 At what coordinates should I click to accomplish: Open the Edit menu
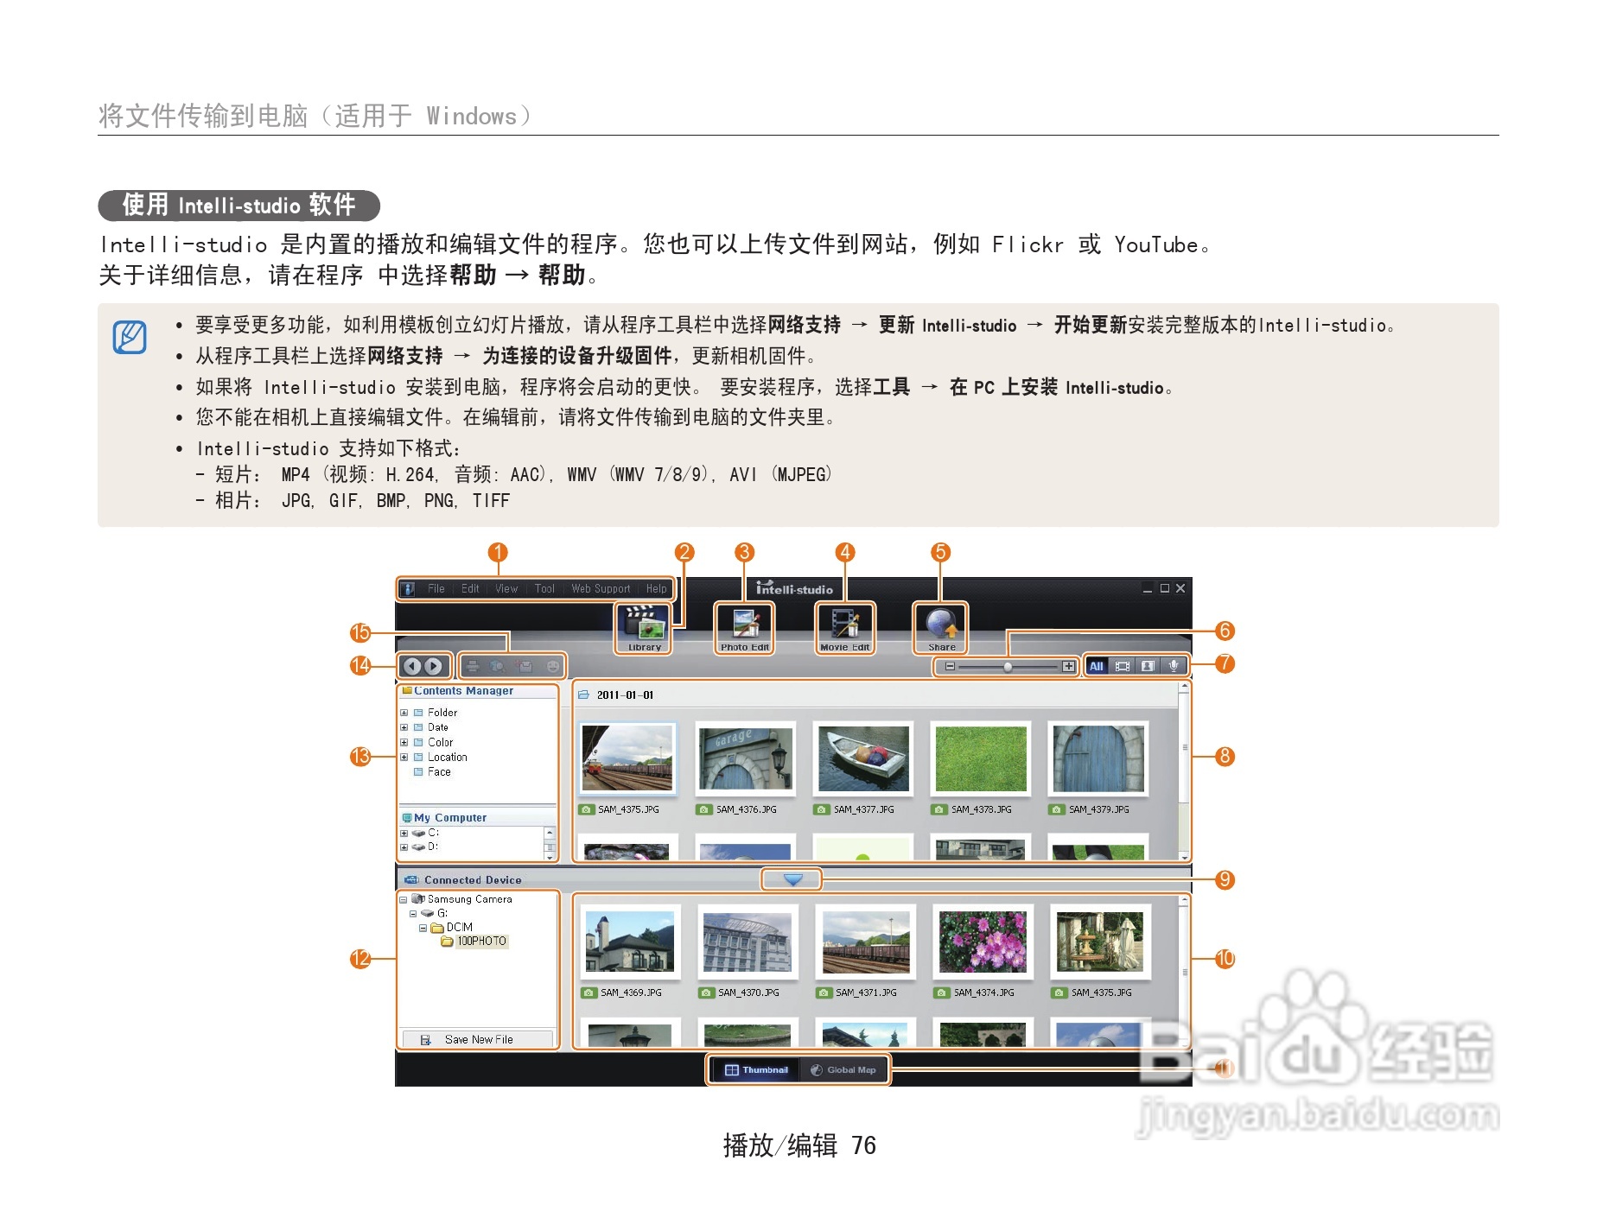470,589
